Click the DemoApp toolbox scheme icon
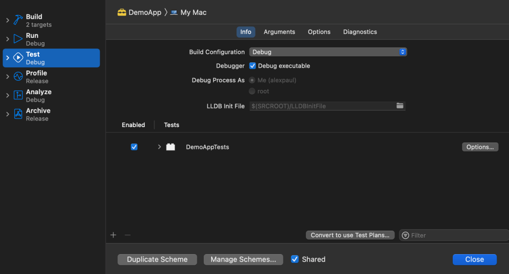509x274 pixels. click(122, 12)
